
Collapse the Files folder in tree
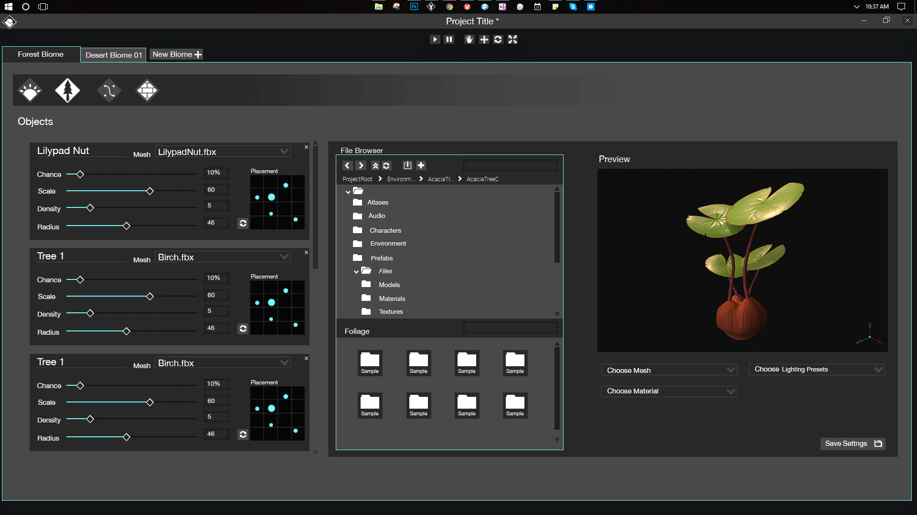click(x=356, y=272)
